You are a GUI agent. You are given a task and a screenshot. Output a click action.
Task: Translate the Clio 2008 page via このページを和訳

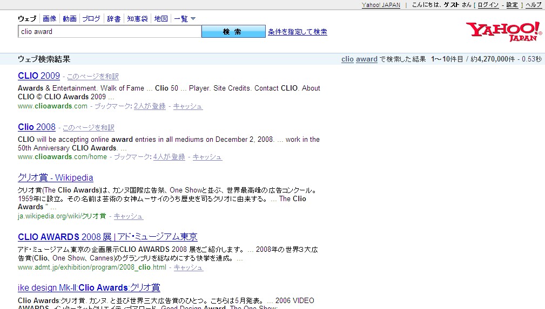[x=89, y=128]
